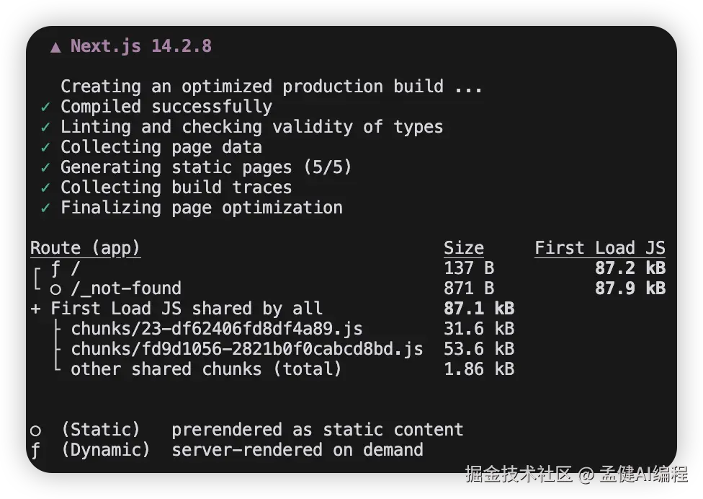Click the checkmark before Generating static pages
The image size is (703, 499).
click(45, 168)
